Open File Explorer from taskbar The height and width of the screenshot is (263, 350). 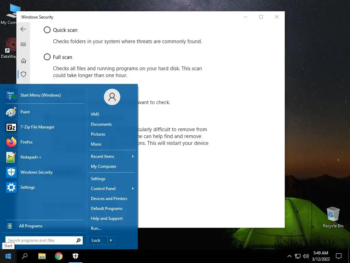coord(42,256)
